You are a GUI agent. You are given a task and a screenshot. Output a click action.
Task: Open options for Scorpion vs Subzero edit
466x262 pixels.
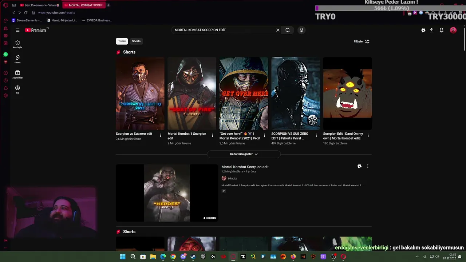click(161, 135)
